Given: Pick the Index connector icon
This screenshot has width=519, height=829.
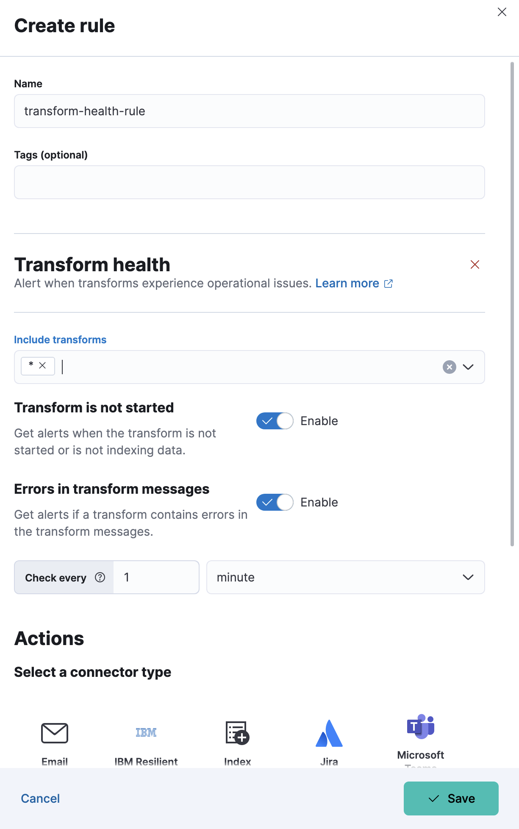Looking at the screenshot, I should tap(237, 733).
